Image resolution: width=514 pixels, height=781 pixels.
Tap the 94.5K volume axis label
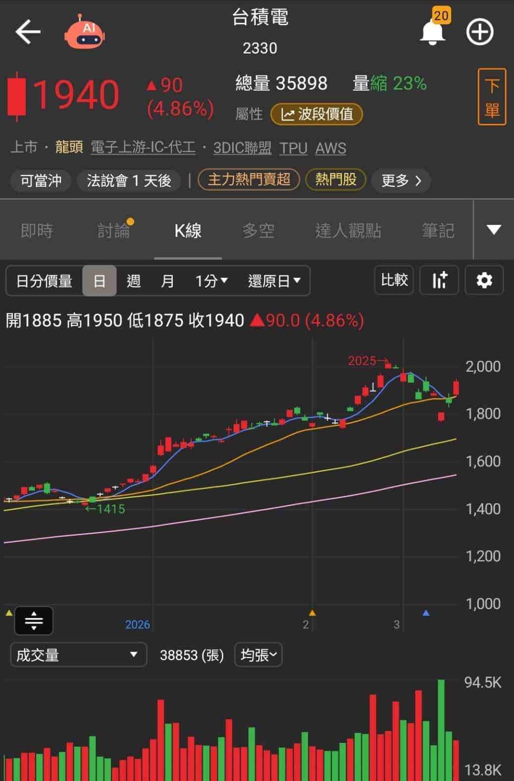483,682
